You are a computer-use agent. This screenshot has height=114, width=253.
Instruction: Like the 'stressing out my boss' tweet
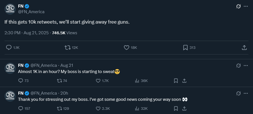click(98, 108)
